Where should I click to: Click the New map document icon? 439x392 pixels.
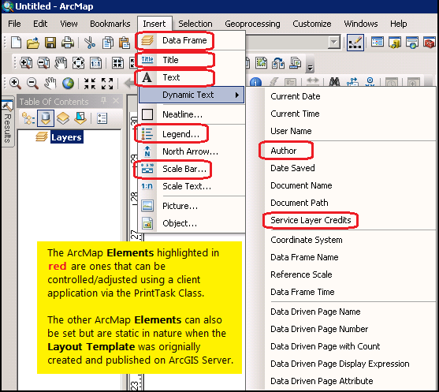[16, 43]
